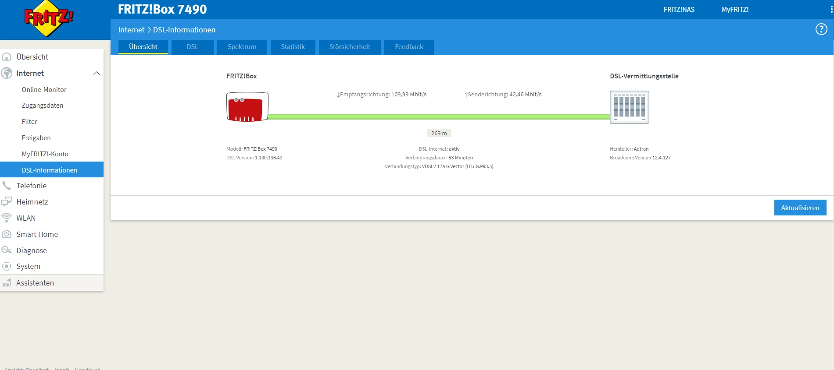The width and height of the screenshot is (834, 370).
Task: Open the Feedback tab
Action: point(409,47)
